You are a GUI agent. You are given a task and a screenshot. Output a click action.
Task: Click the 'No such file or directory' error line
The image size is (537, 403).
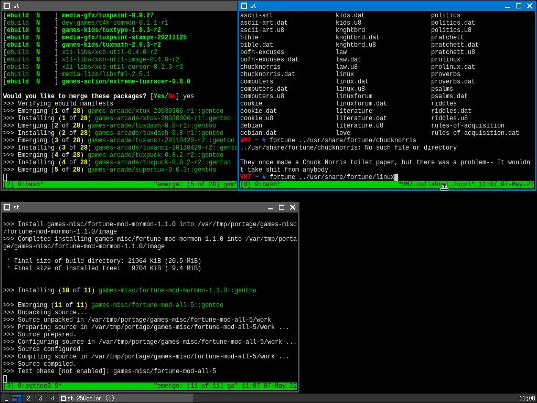click(x=348, y=147)
